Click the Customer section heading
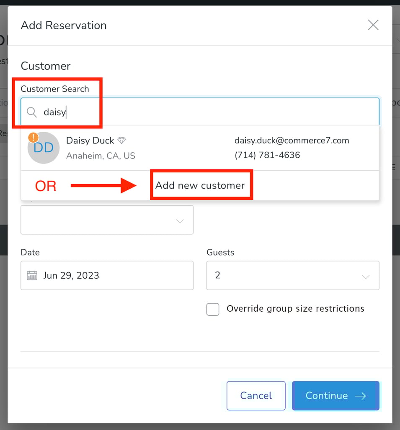Viewport: 400px width, 430px height. (x=46, y=66)
